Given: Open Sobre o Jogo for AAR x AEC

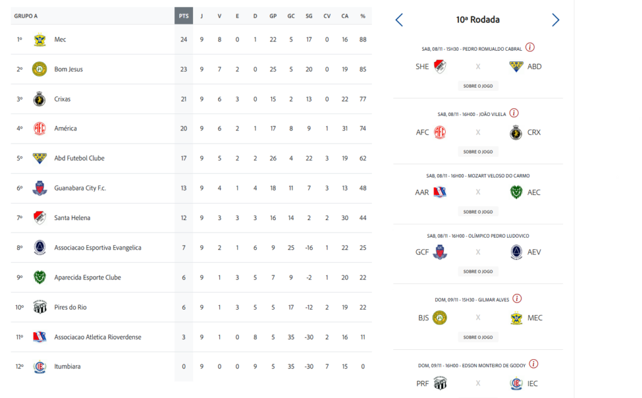Looking at the screenshot, I should coord(478,212).
